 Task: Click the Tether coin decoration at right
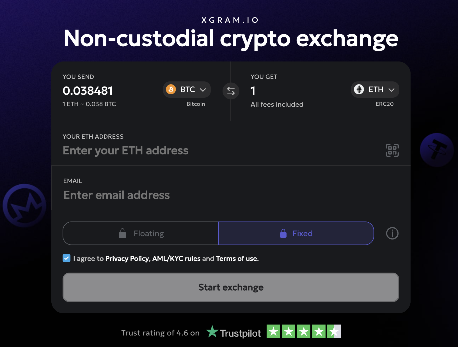tap(436, 150)
